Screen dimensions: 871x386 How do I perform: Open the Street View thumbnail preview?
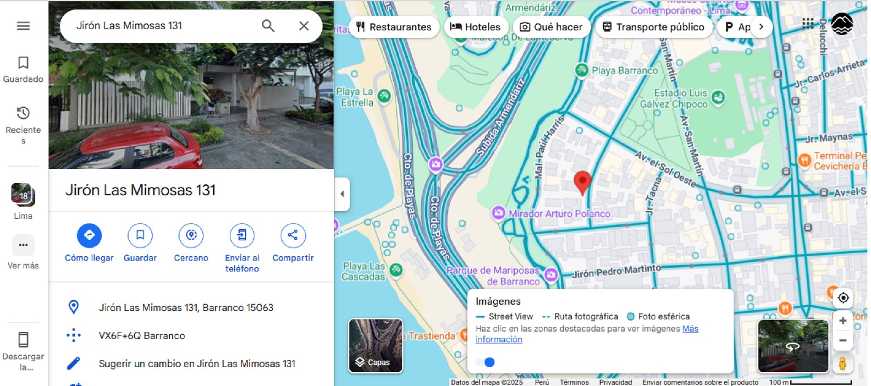[x=793, y=346]
